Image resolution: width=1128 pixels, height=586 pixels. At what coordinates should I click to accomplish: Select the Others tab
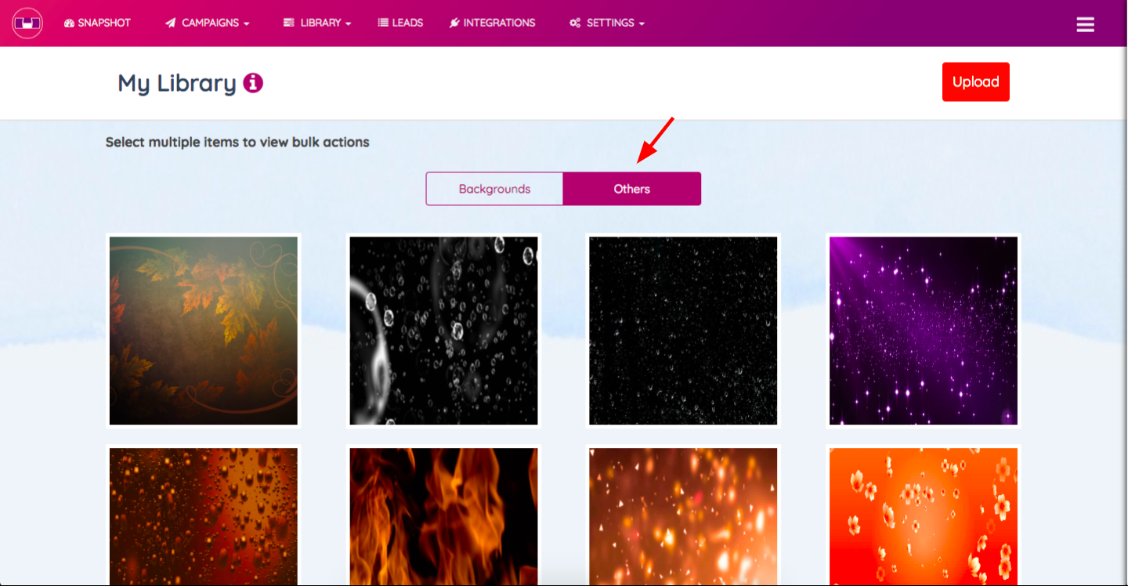click(631, 189)
